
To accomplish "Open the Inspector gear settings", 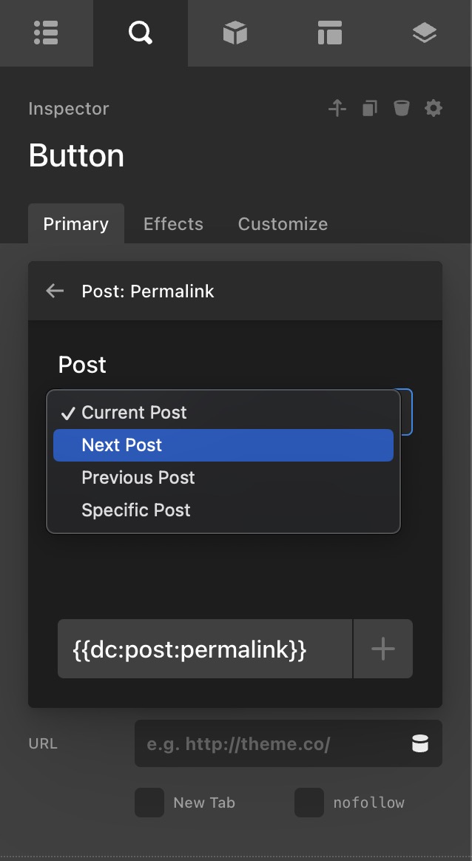I will point(434,109).
